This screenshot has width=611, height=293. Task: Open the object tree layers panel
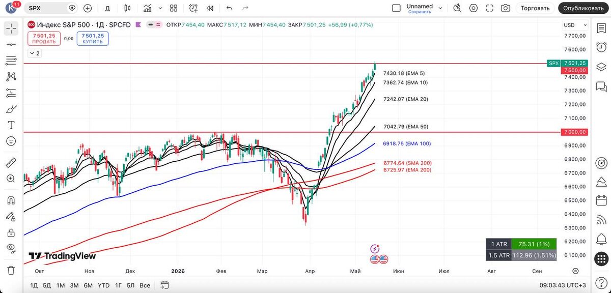coord(601,68)
